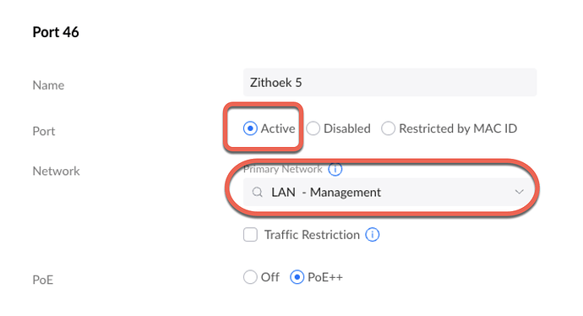
Task: Click the Off label next to PoE
Action: click(270, 277)
